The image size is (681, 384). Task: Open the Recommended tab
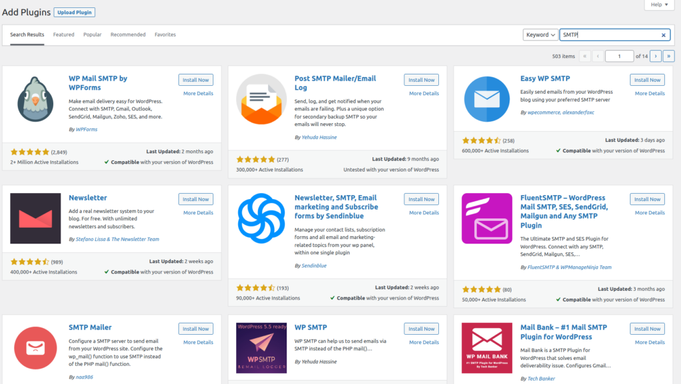(128, 35)
